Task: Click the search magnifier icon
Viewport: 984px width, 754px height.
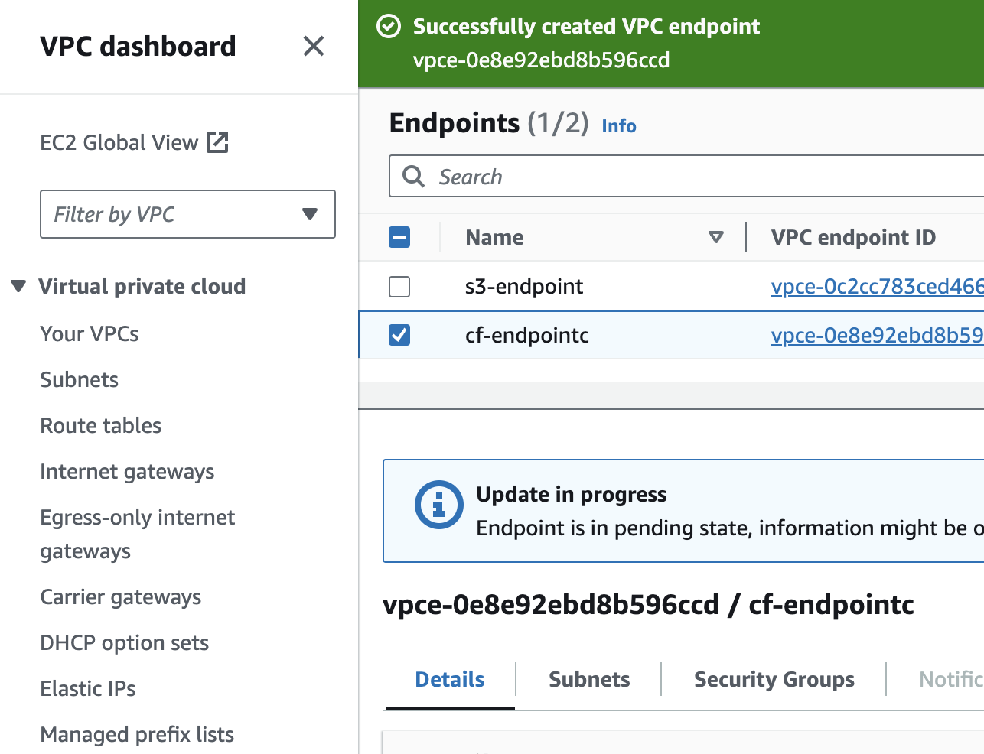Action: point(414,177)
